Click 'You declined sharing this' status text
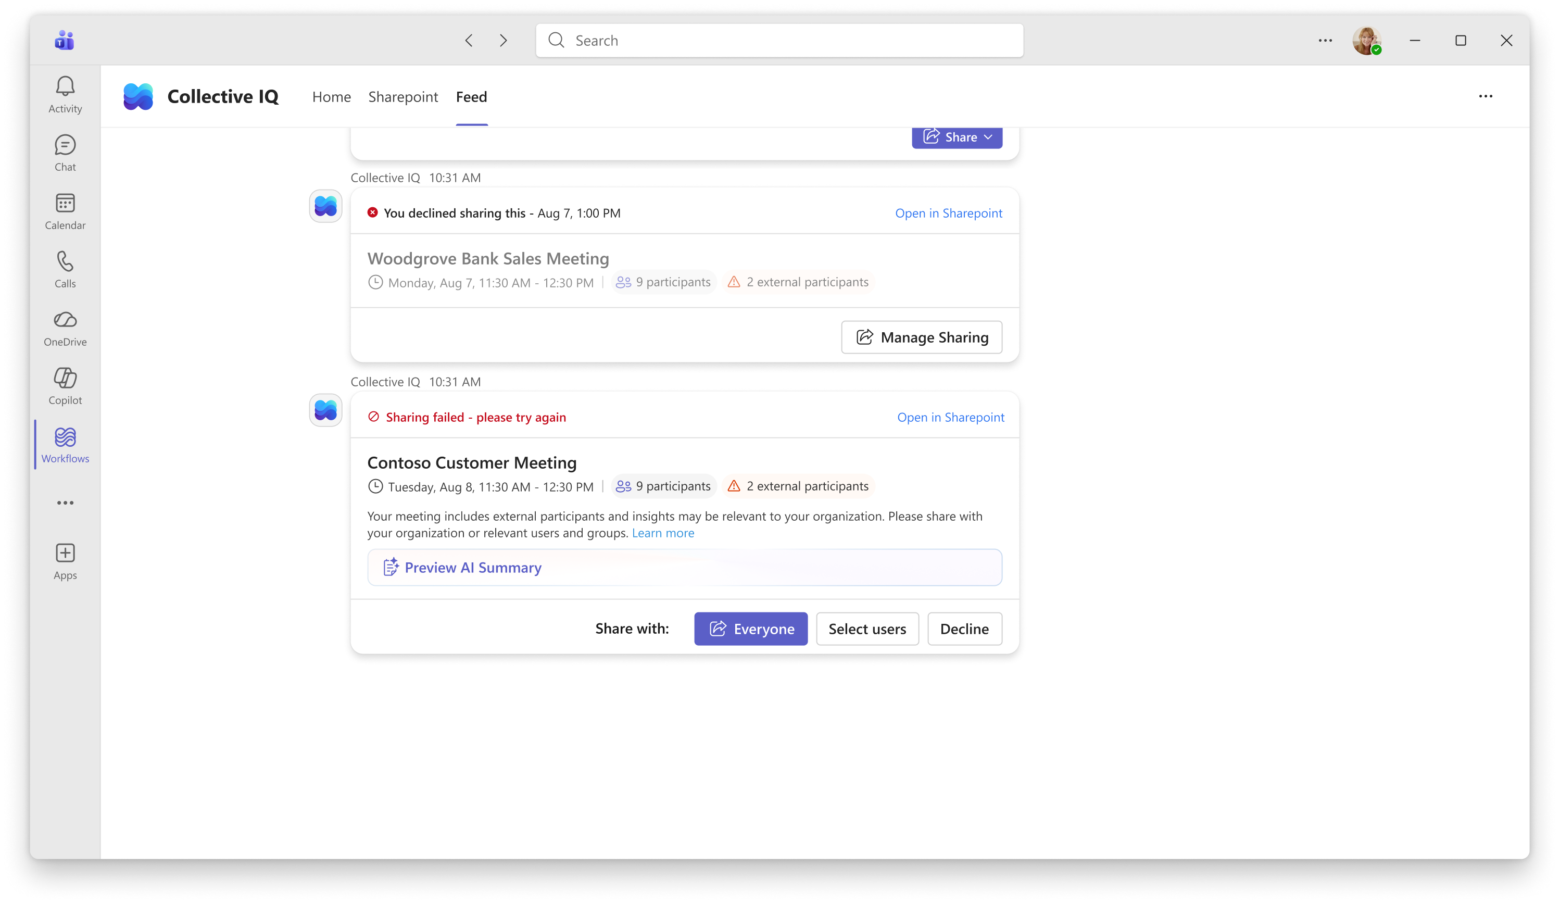This screenshot has width=1560, height=904. coord(455,212)
